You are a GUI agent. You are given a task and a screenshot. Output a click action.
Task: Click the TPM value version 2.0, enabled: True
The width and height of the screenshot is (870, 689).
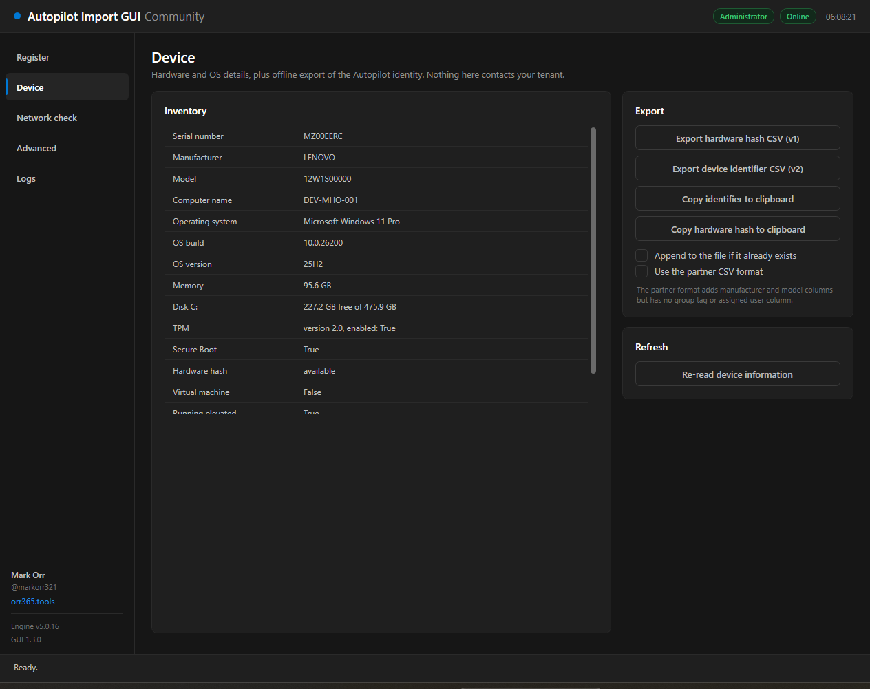tap(350, 328)
